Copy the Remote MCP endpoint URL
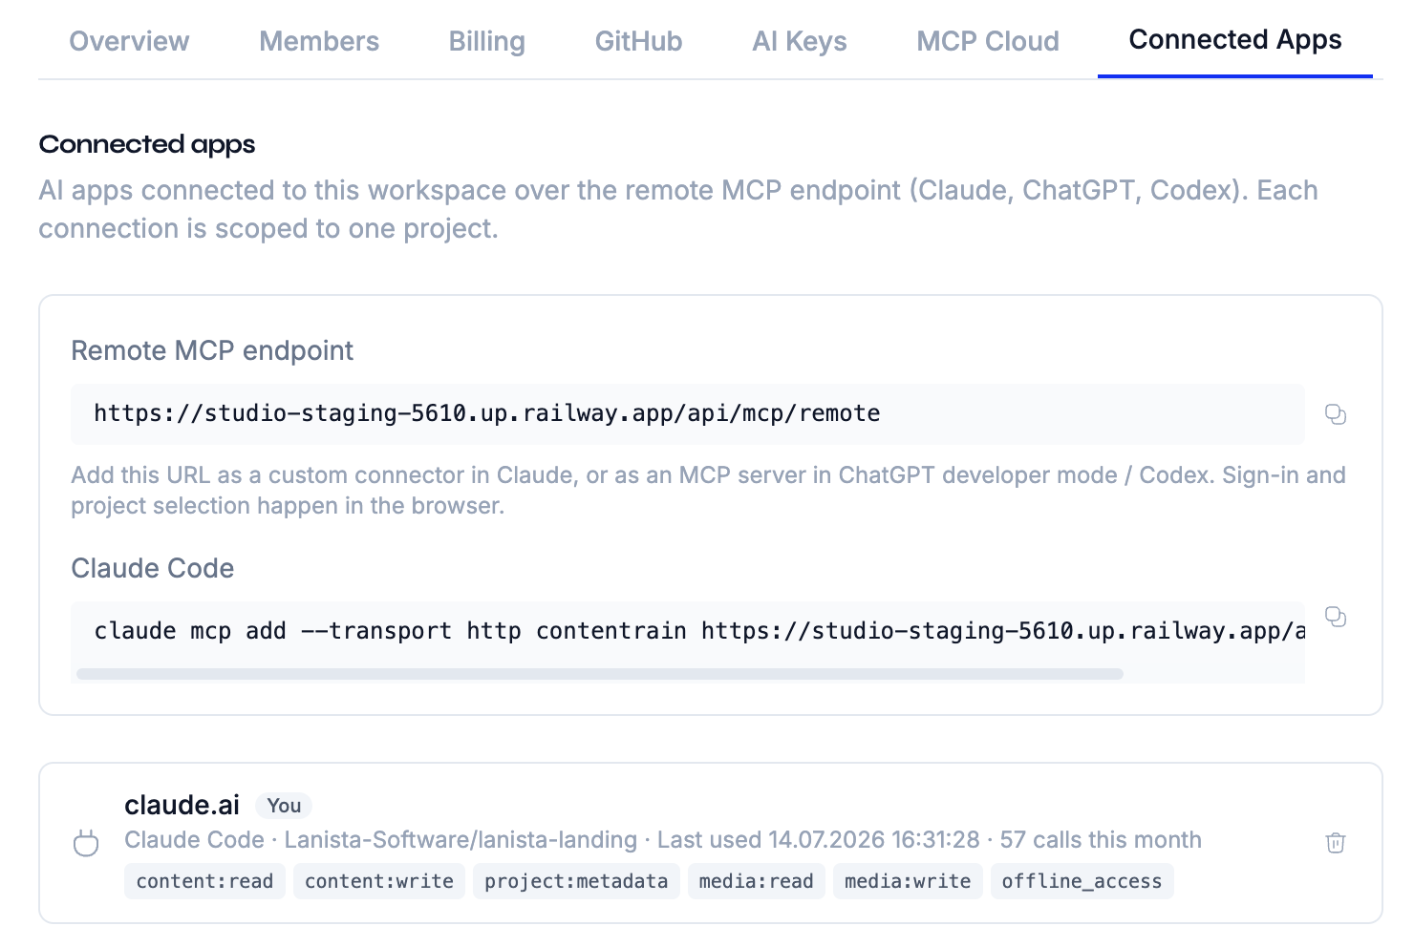Image resolution: width=1414 pixels, height=947 pixels. pyautogui.click(x=1336, y=414)
